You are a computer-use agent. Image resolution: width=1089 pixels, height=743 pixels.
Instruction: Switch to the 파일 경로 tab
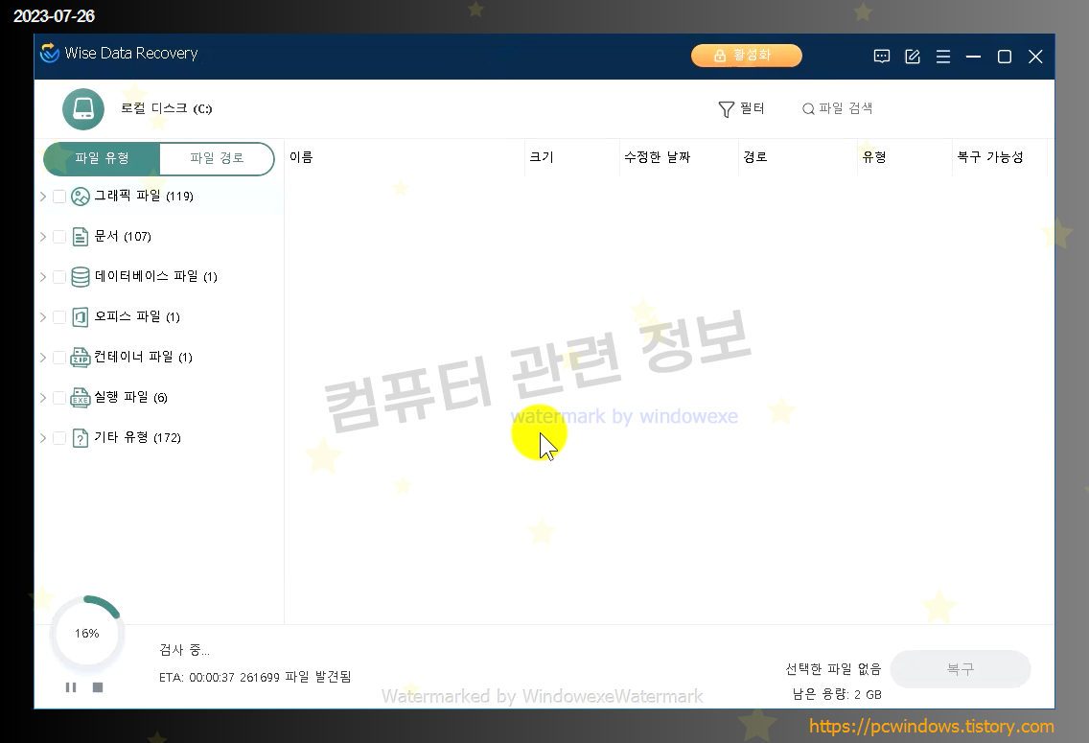click(x=217, y=158)
